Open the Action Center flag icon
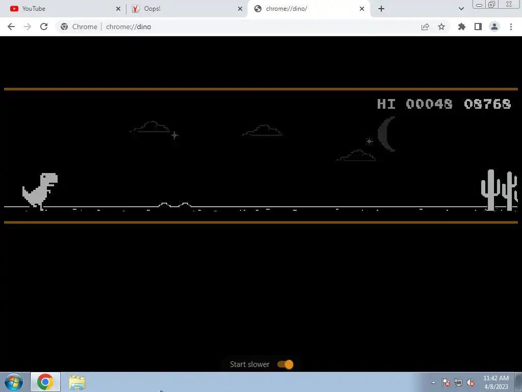 [446, 382]
